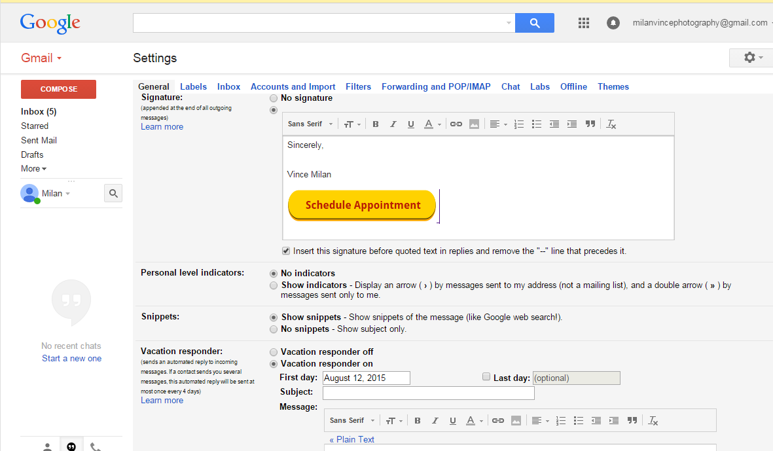This screenshot has width=773, height=451.
Task: Open vacation message font dropdown
Action: pos(352,420)
